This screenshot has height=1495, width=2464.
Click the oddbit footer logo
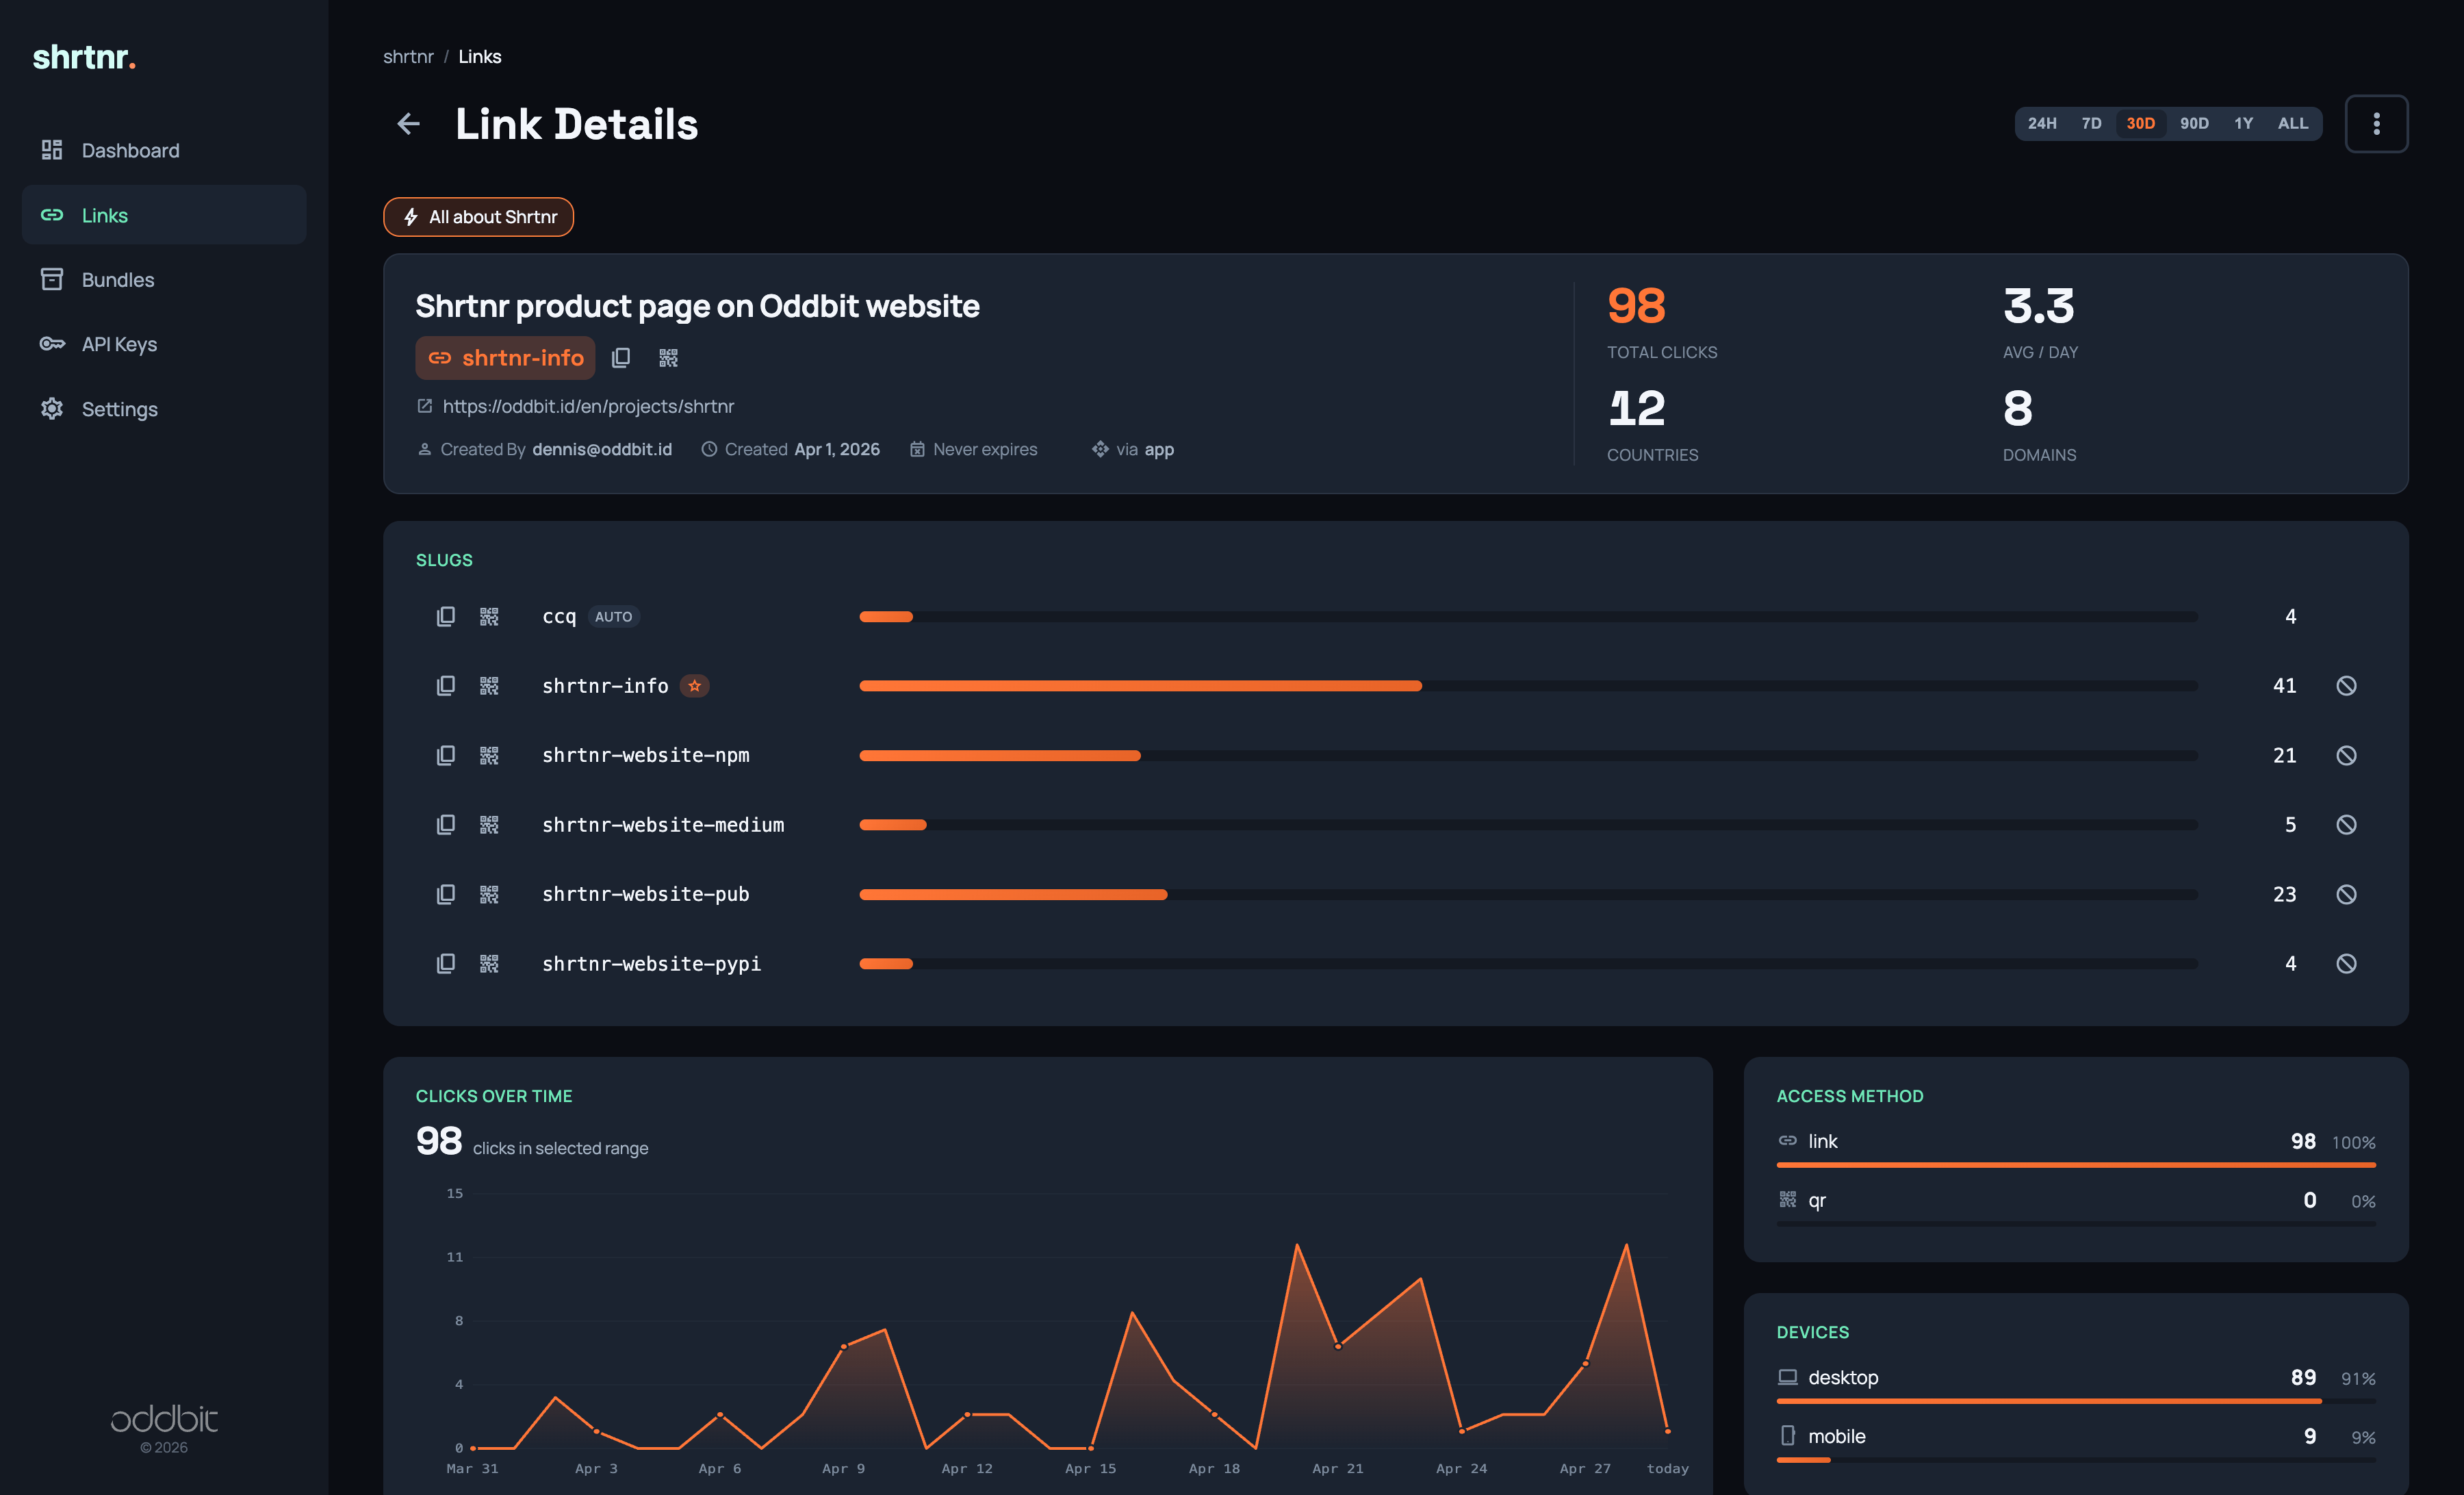(164, 1419)
